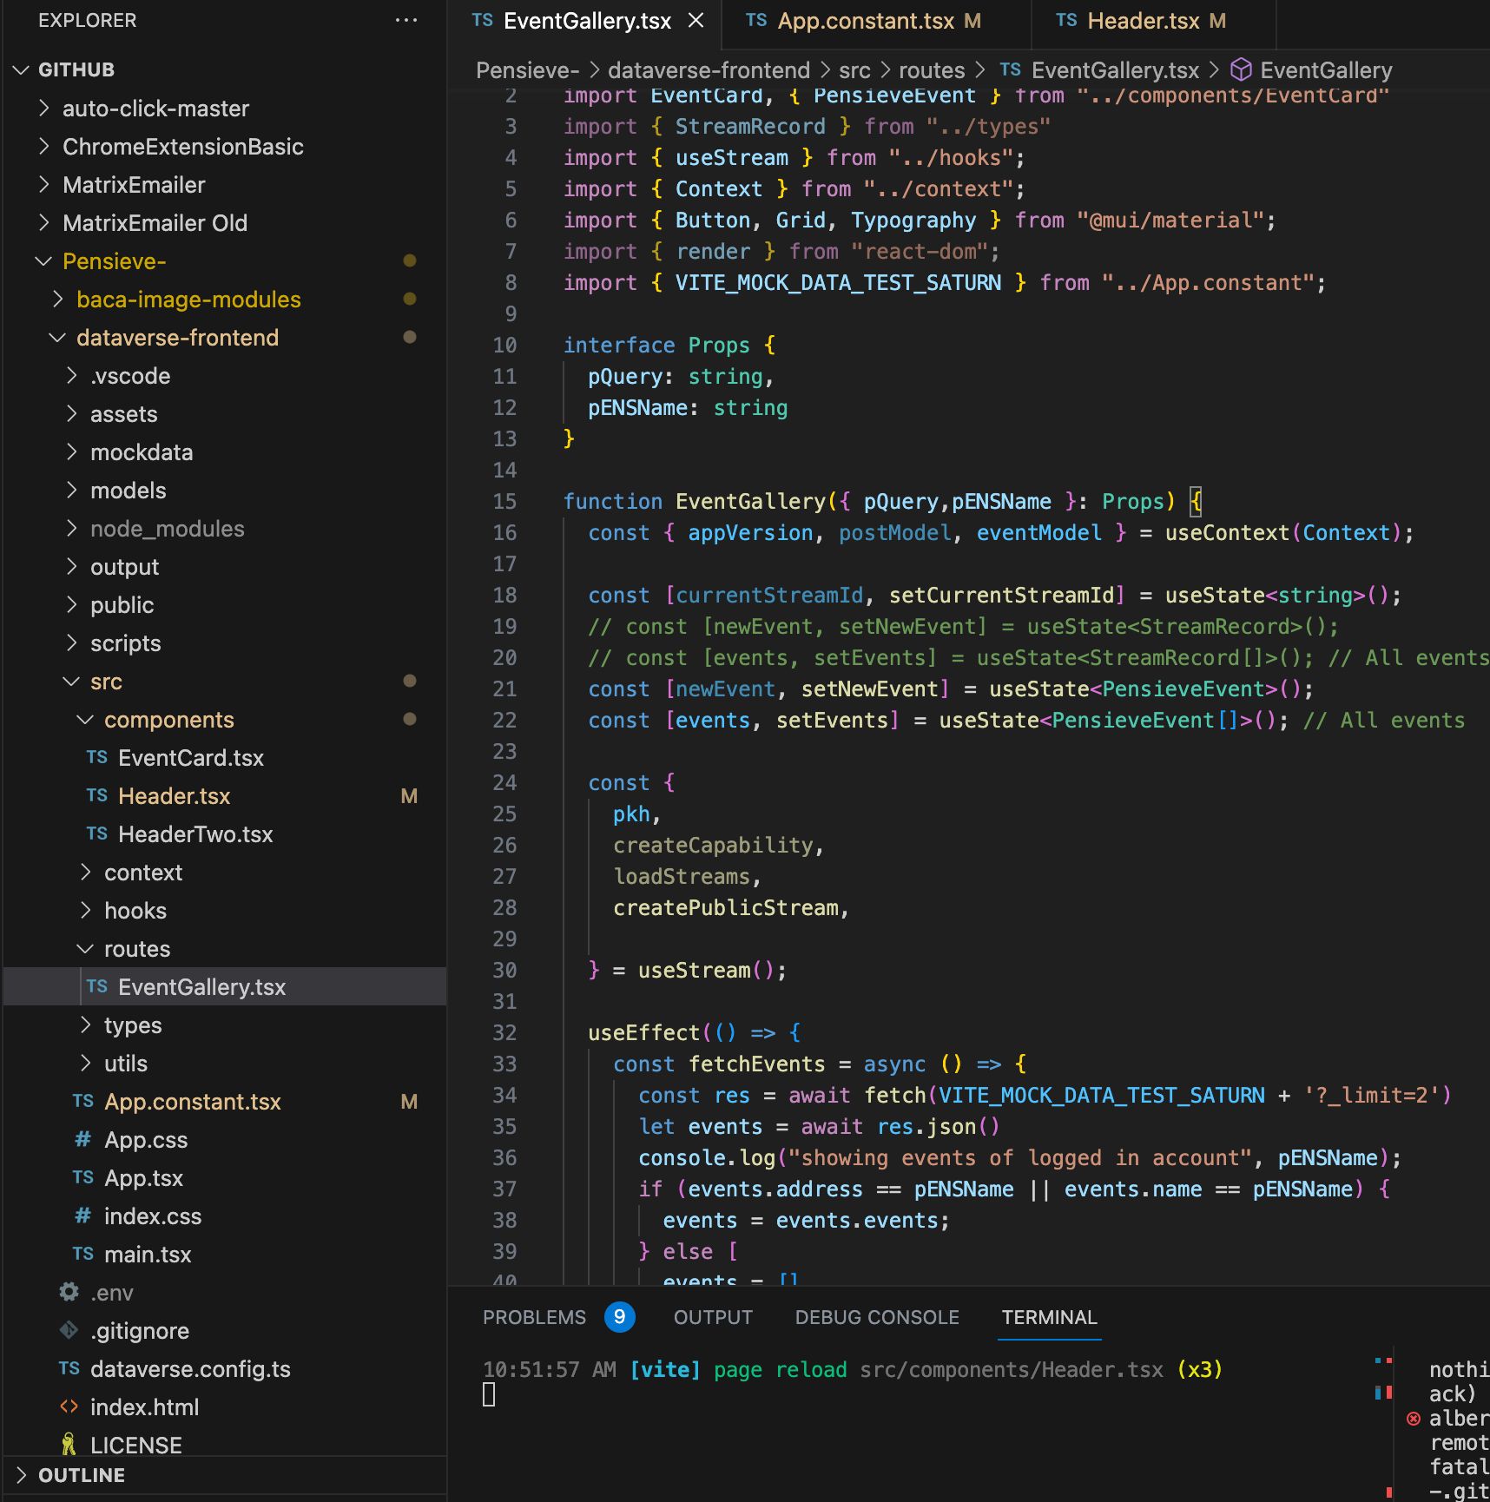Close the EventGallery.tsx editor tab
This screenshot has width=1490, height=1502.
click(x=696, y=21)
